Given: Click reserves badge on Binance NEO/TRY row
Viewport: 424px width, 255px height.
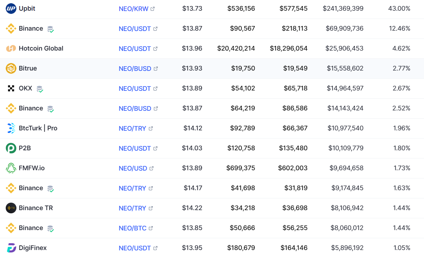Looking at the screenshot, I should (x=51, y=189).
